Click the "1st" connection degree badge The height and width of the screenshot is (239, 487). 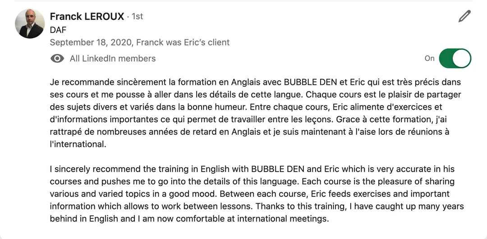(137, 17)
